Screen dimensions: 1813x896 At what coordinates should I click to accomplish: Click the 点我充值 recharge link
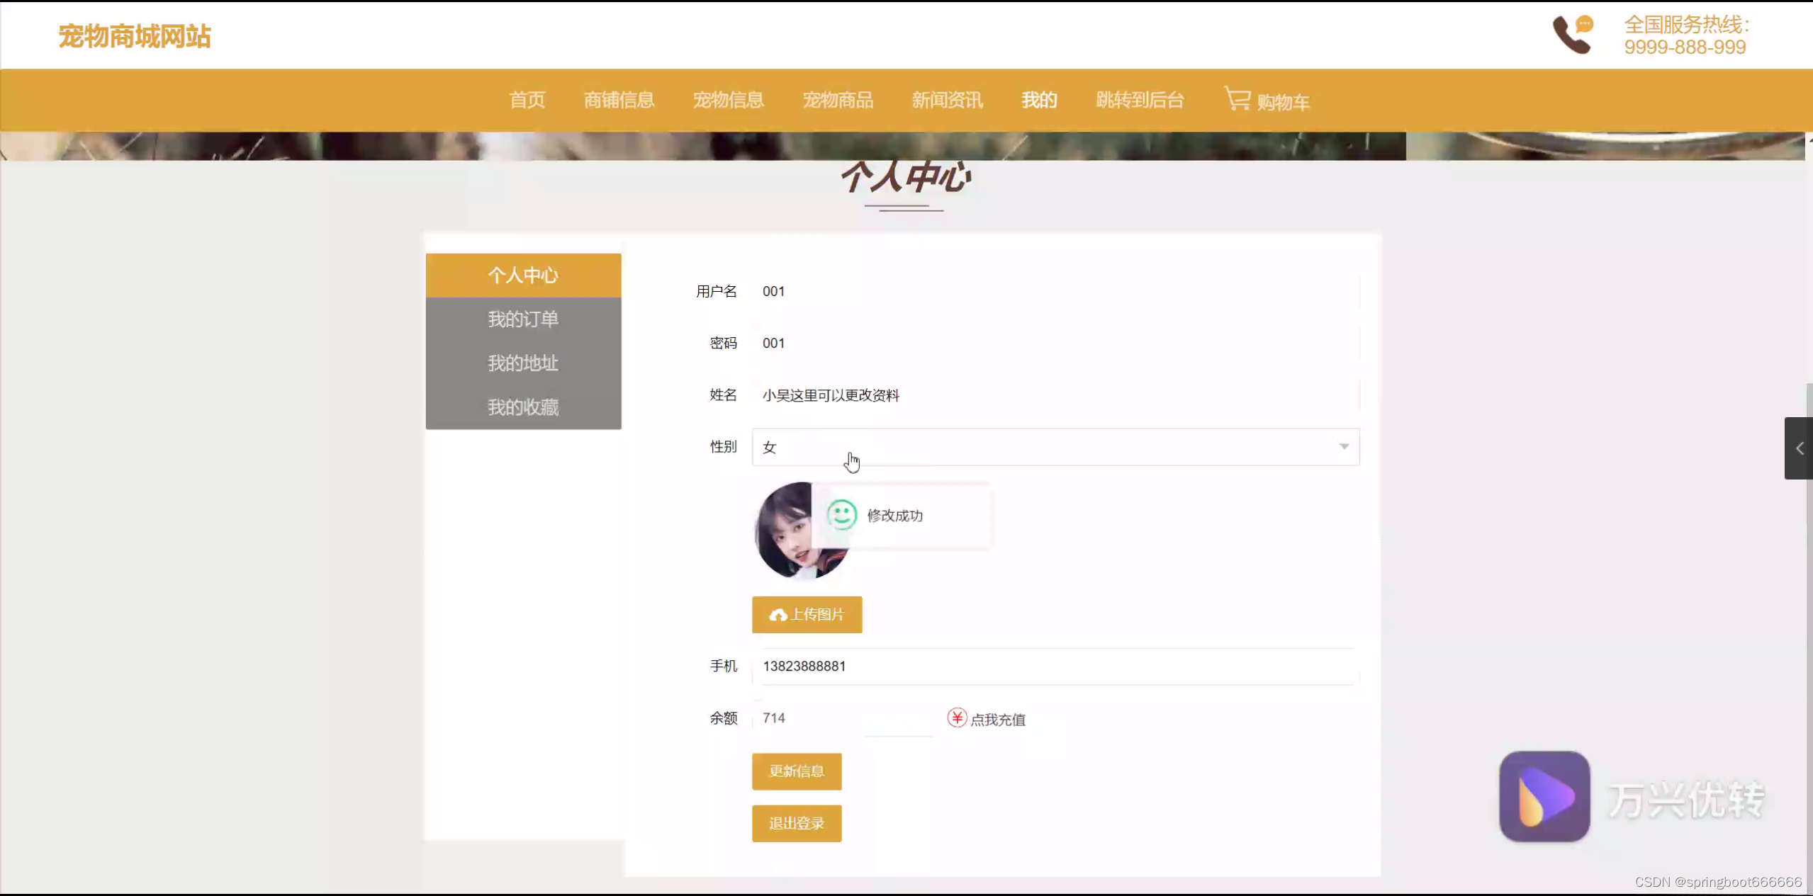coord(997,720)
